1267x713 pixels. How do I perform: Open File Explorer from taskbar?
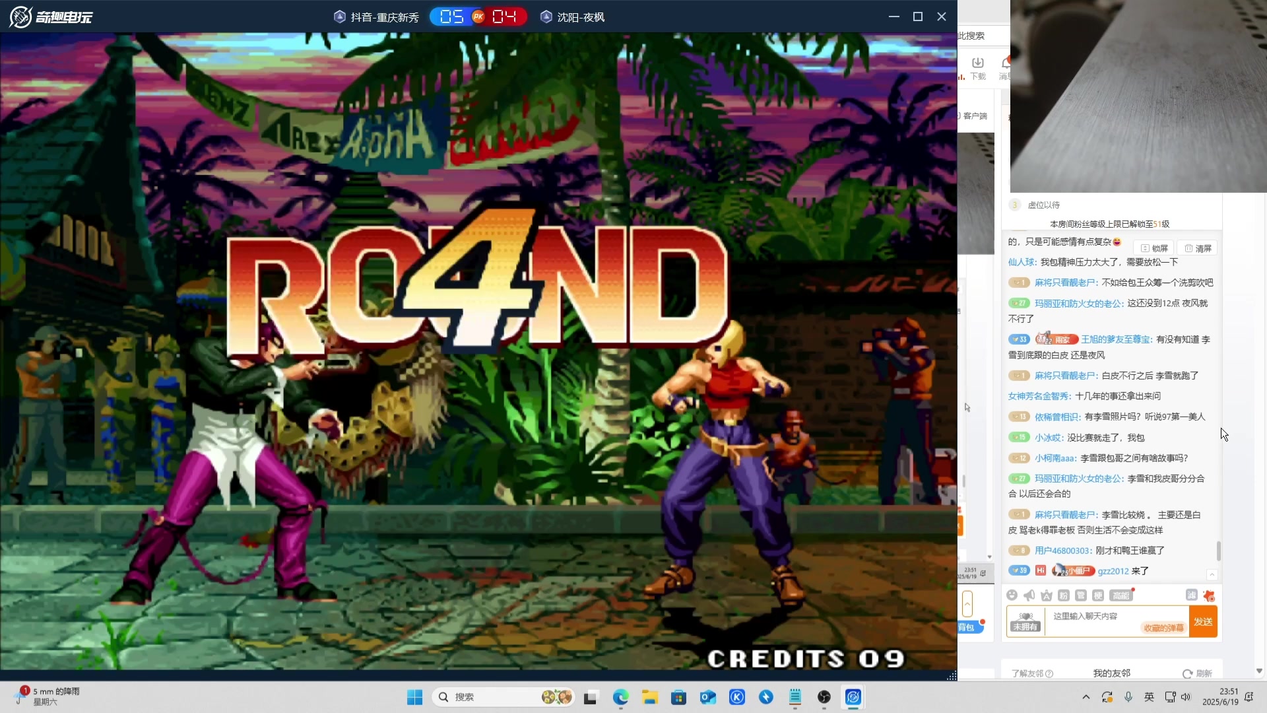(x=650, y=697)
